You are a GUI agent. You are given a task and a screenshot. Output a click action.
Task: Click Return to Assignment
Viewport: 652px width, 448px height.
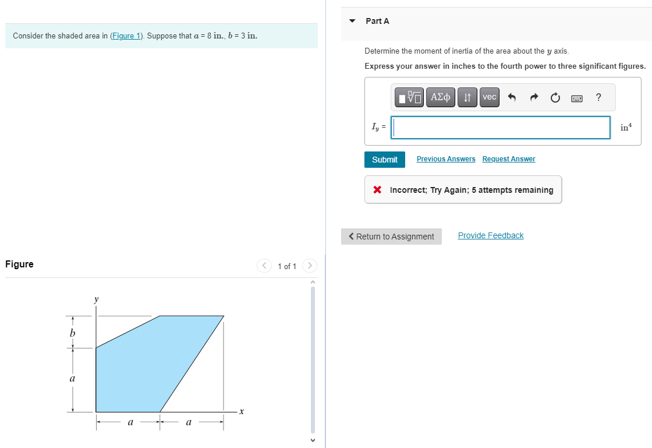(391, 236)
